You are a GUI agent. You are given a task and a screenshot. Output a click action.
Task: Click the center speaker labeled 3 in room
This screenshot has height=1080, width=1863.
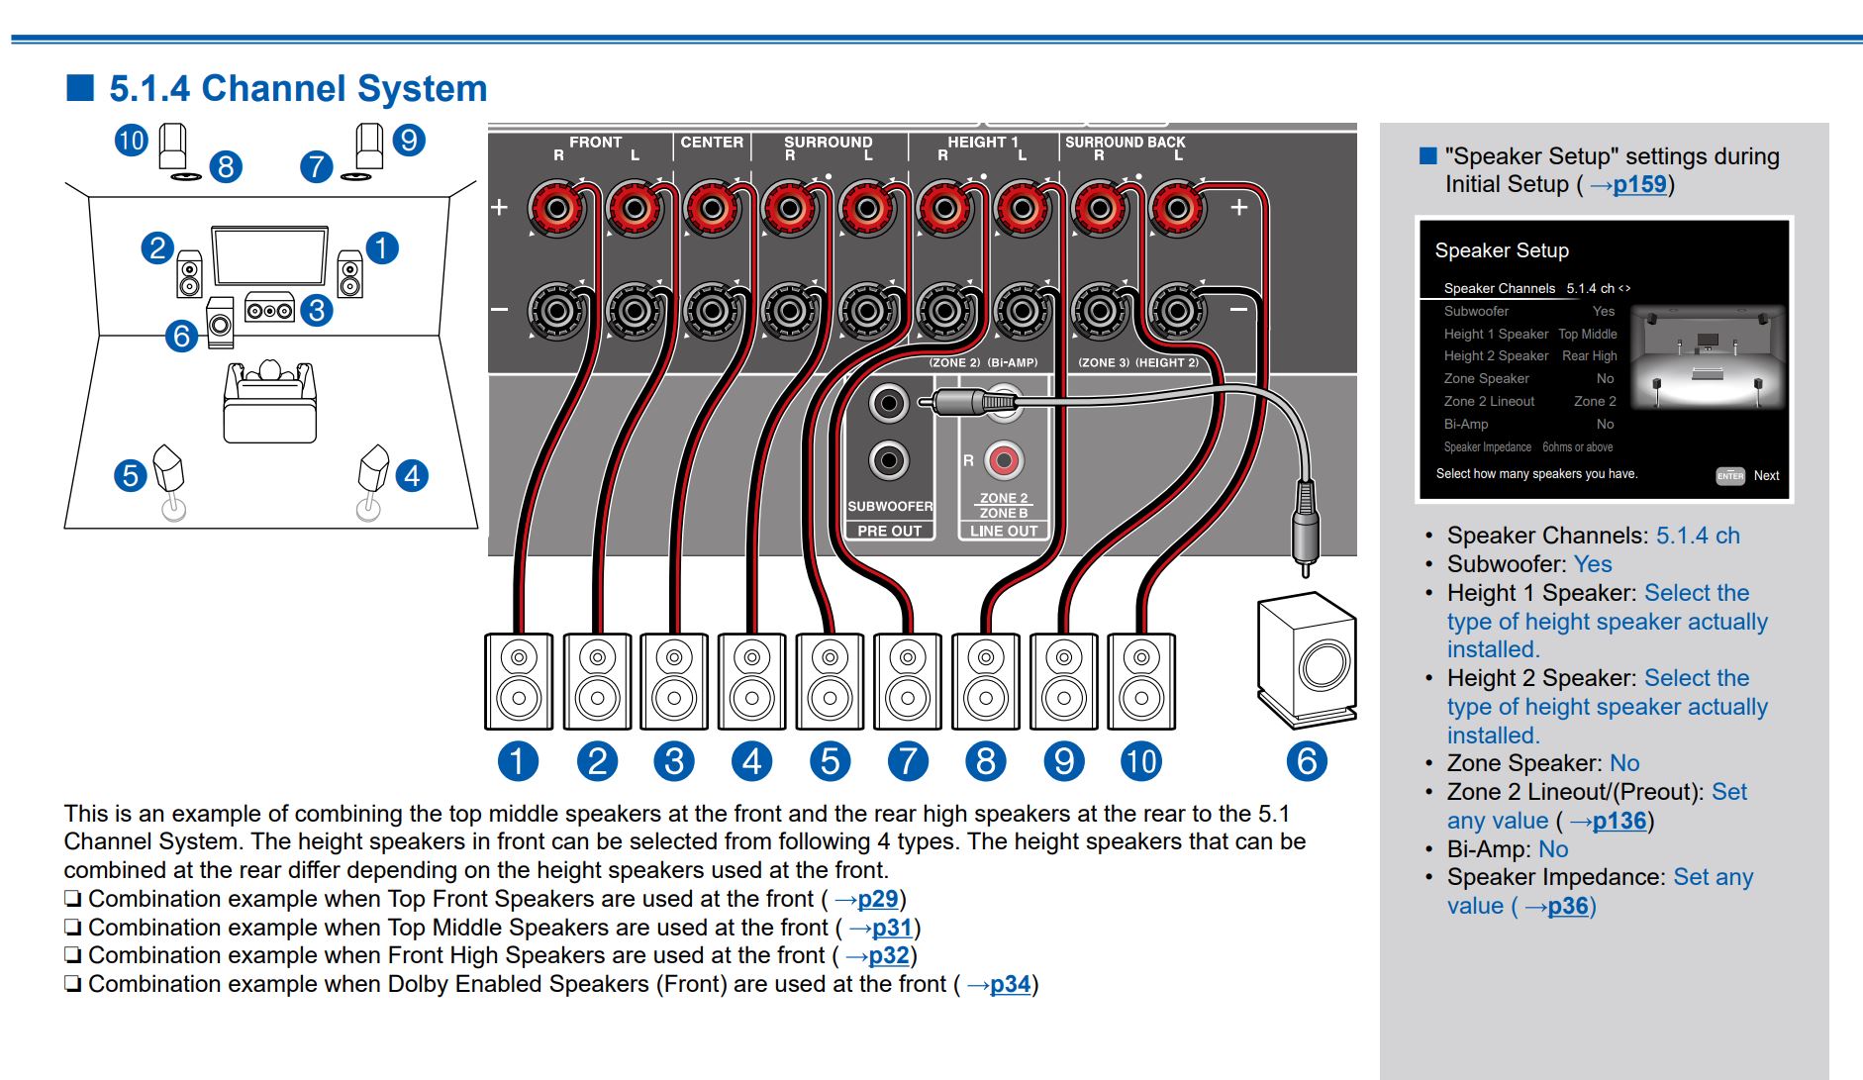pos(269,310)
